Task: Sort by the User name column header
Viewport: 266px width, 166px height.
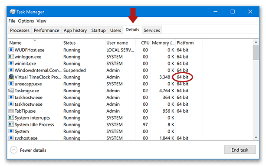Action: (x=120, y=42)
